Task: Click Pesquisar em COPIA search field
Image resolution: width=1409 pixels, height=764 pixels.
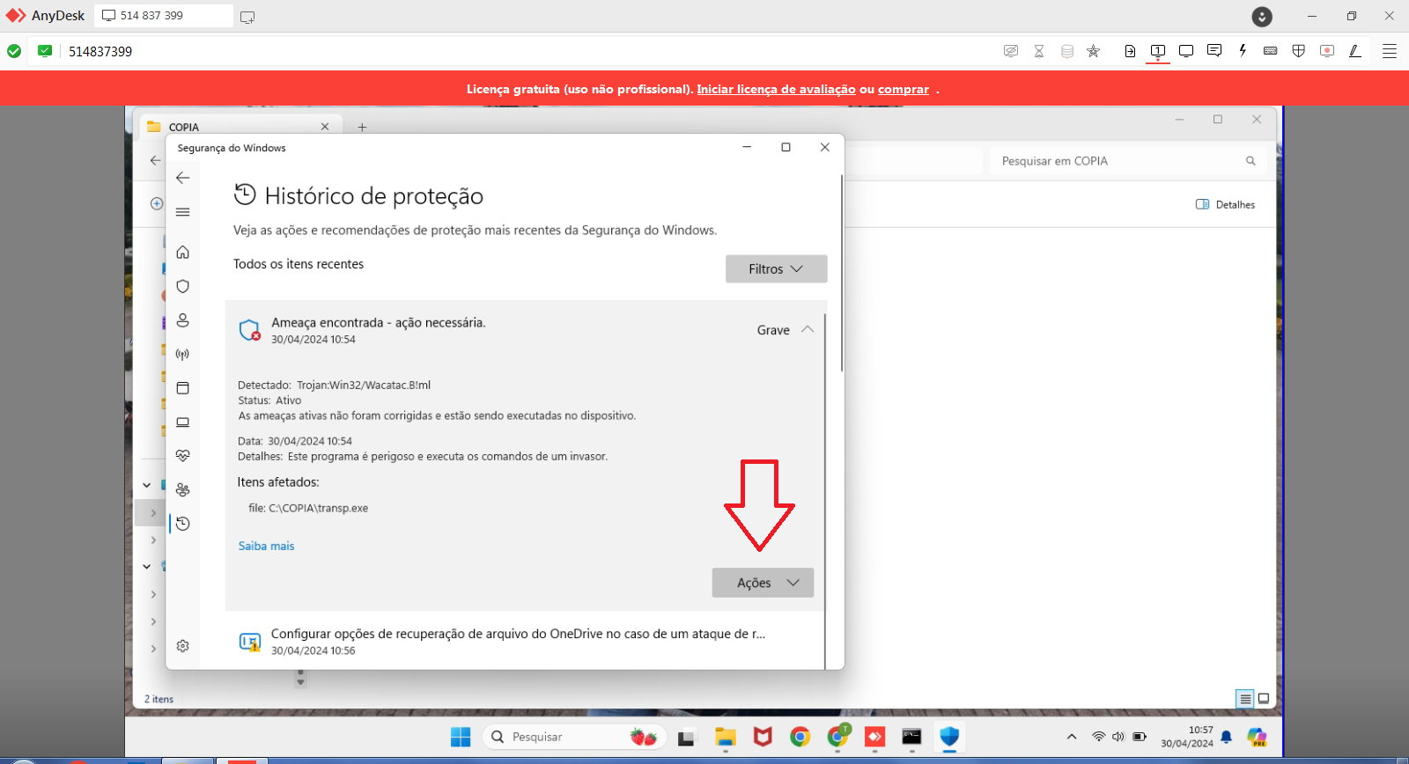Action: pos(1127,161)
